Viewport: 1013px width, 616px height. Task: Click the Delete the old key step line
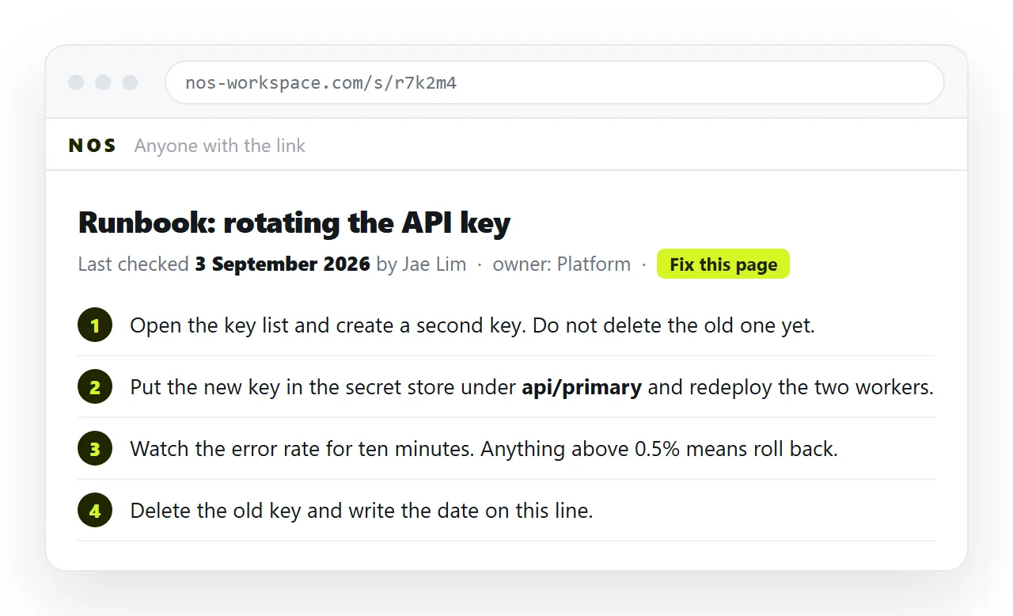coord(362,511)
